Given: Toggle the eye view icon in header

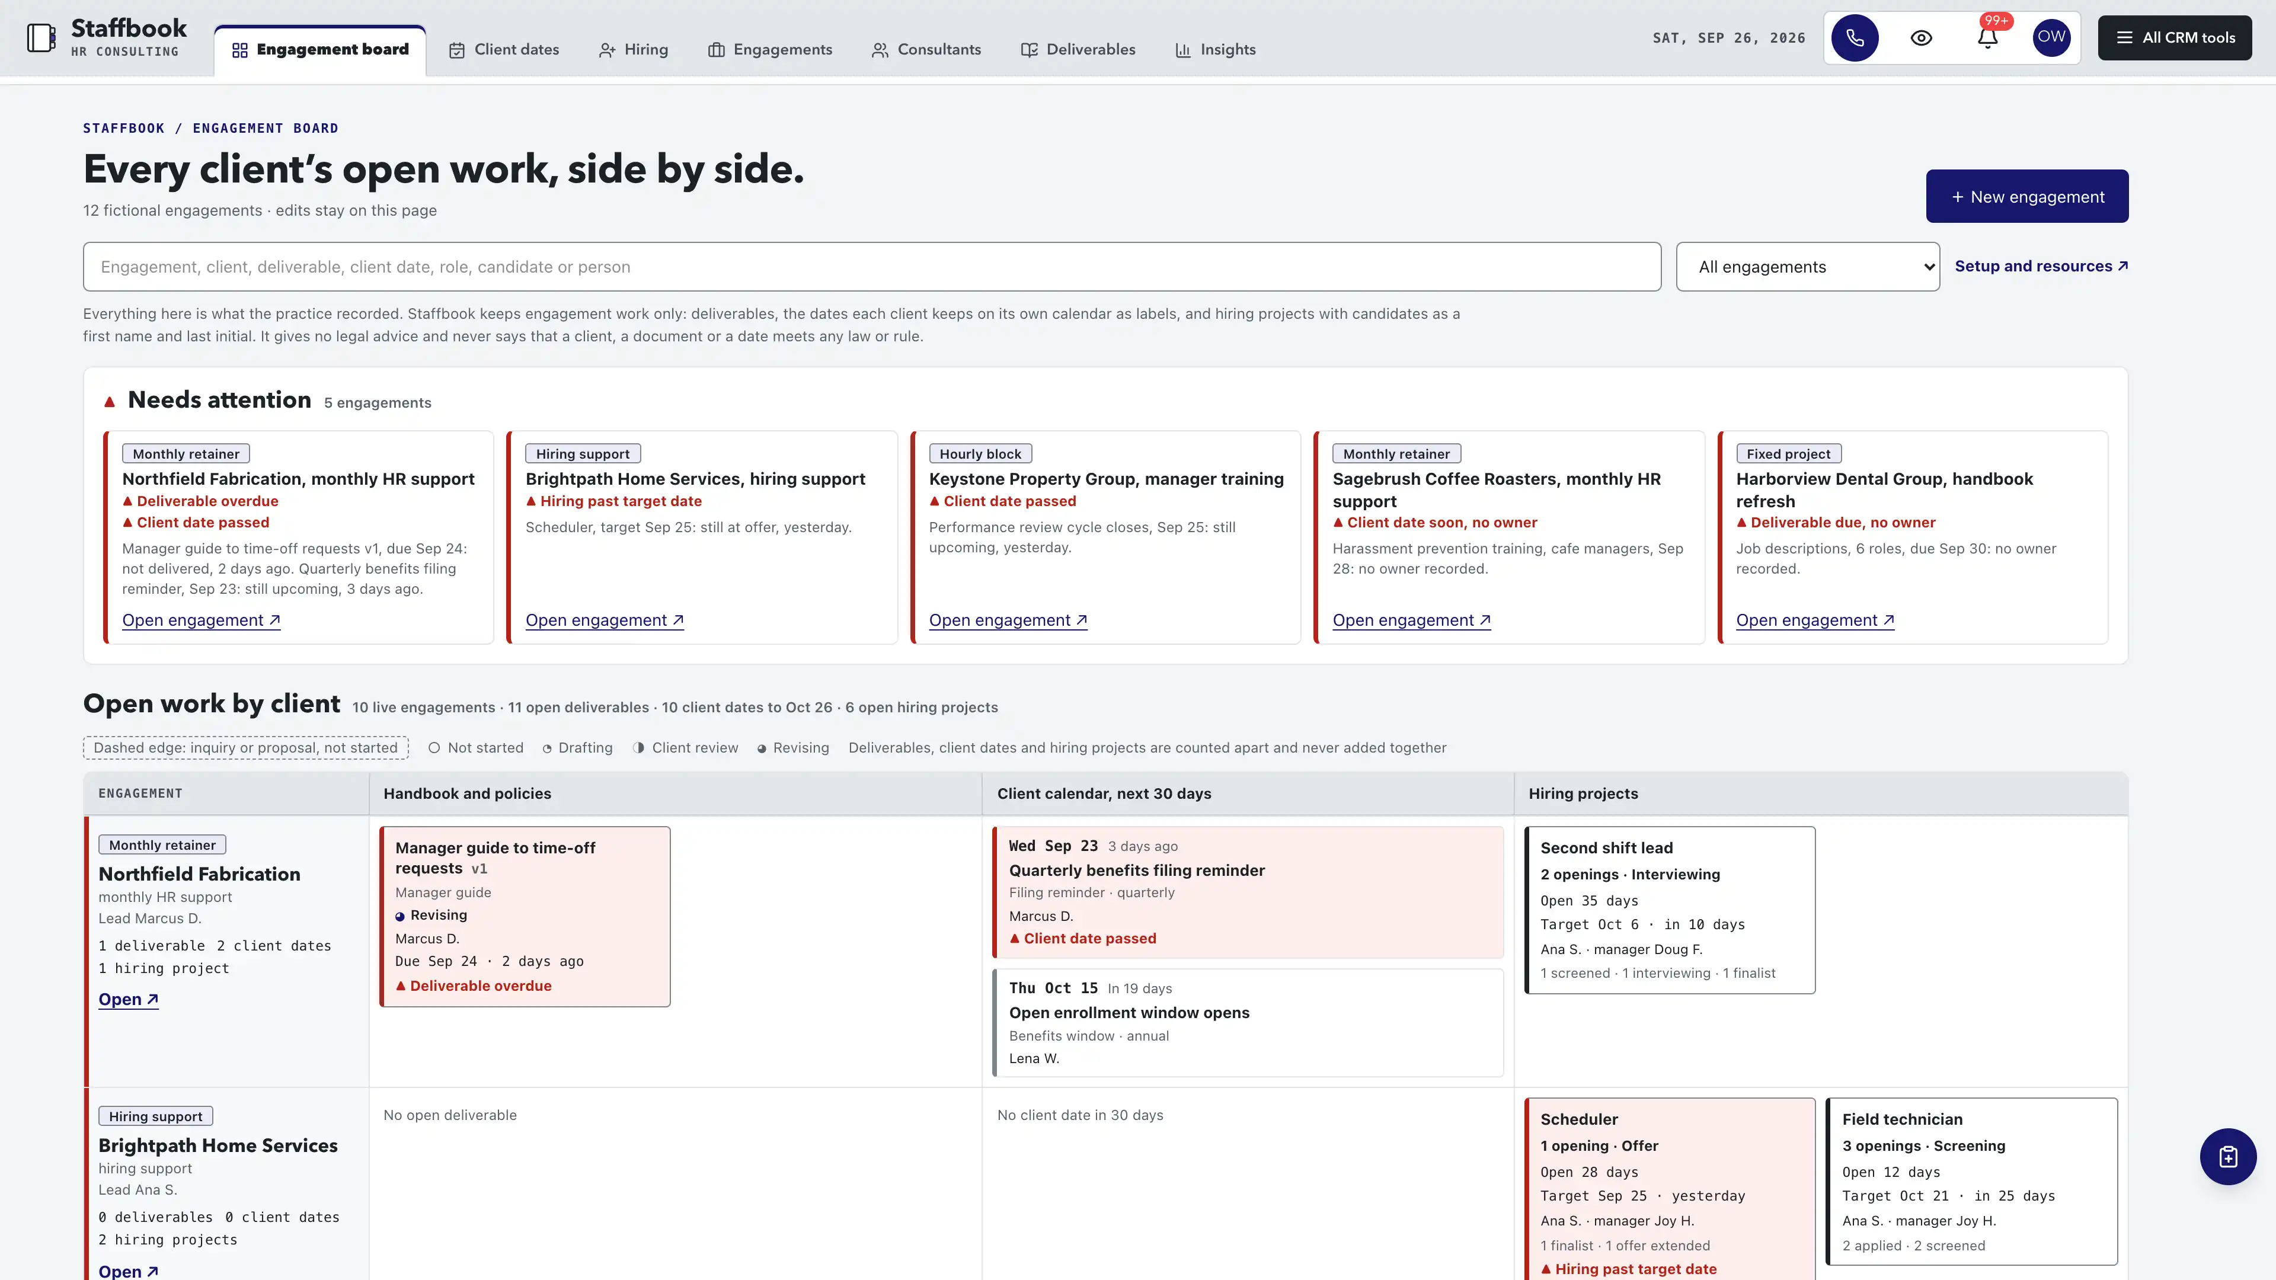Looking at the screenshot, I should click(1921, 38).
